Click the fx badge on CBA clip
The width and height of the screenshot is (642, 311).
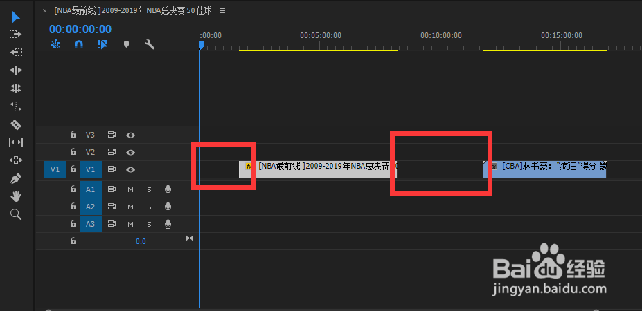pyautogui.click(x=494, y=167)
